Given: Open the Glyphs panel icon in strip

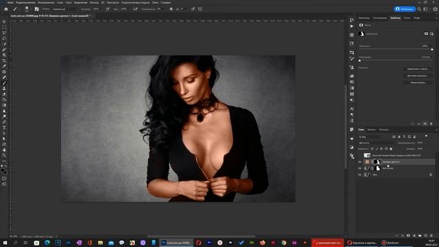Looking at the screenshot, I should 352,121.
